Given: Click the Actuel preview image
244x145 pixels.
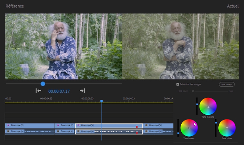Looking at the screenshot, I should coord(181,46).
